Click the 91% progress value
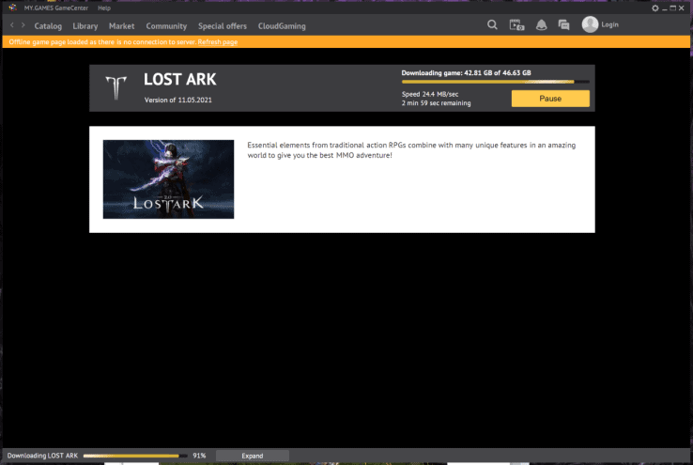Image resolution: width=693 pixels, height=465 pixels. click(x=199, y=456)
